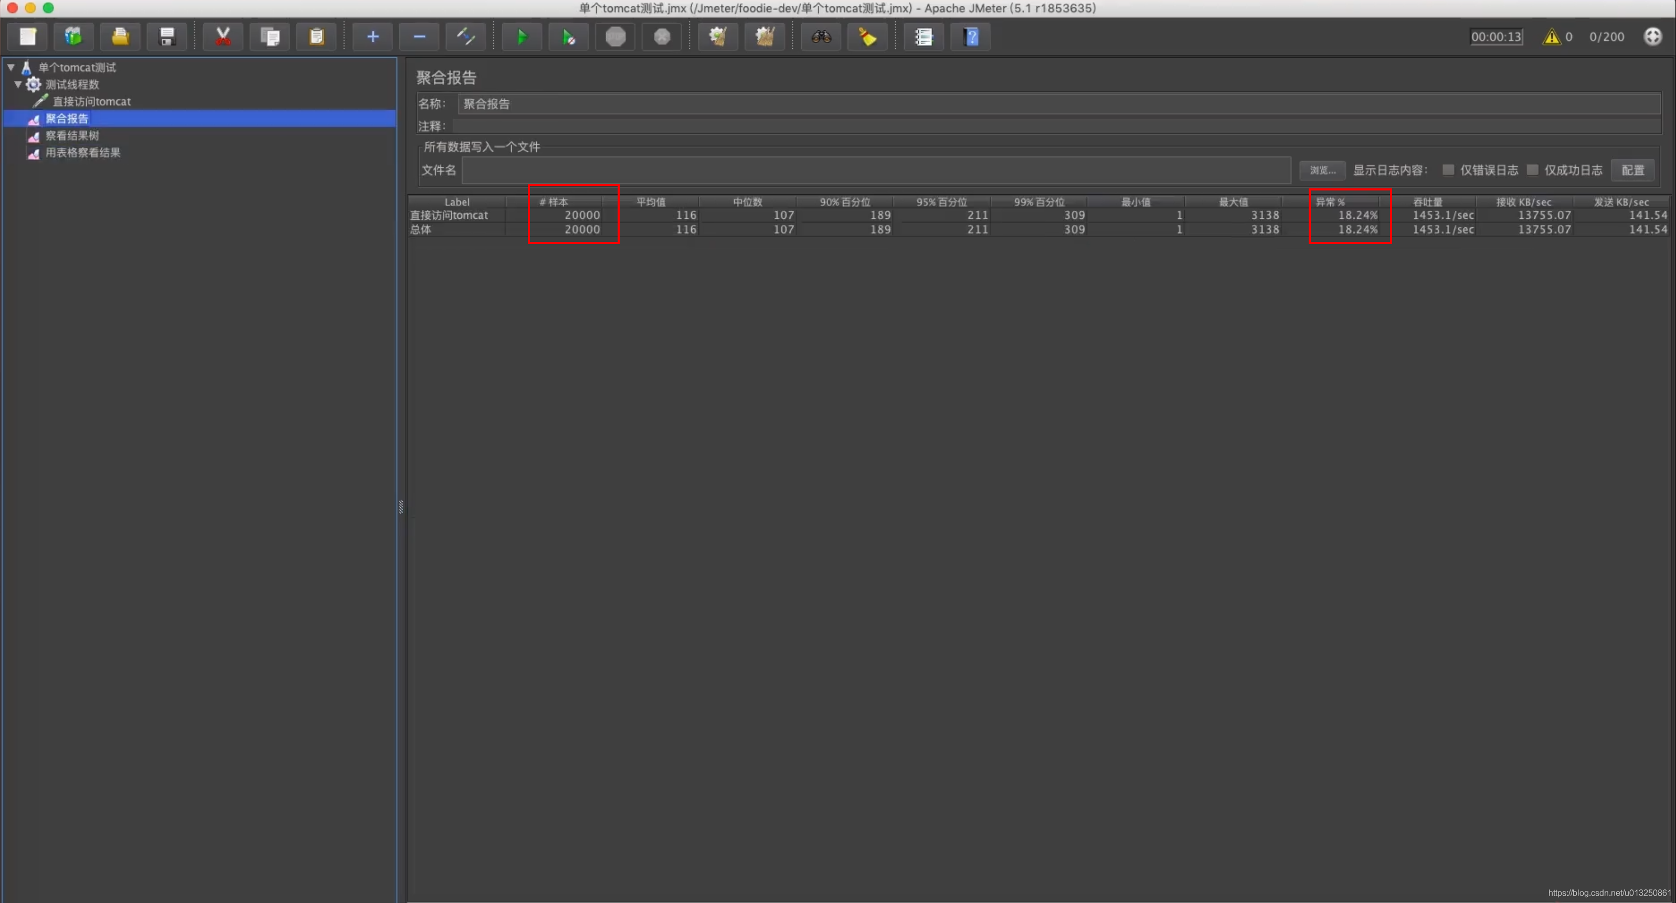This screenshot has width=1676, height=903.
Task: Paste the clipboard element
Action: click(x=317, y=36)
